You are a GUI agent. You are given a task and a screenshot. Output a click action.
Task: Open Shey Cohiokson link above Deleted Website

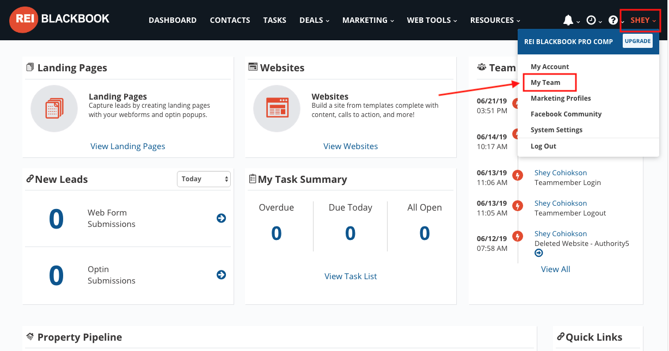pos(561,234)
